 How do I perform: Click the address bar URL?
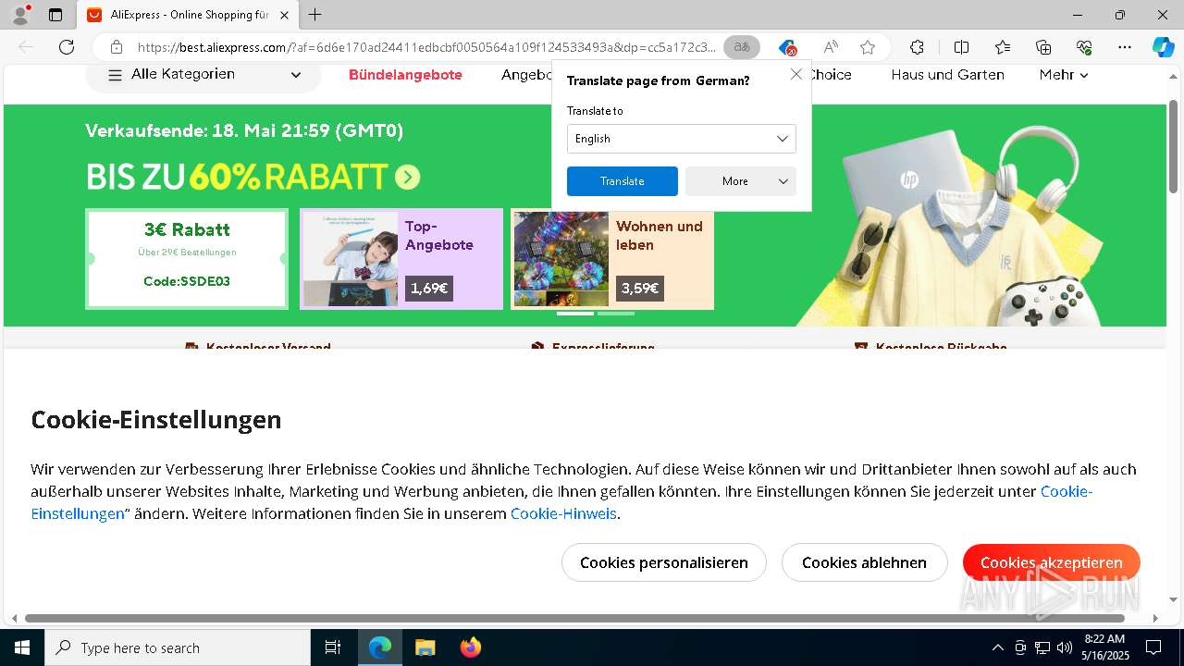click(425, 47)
